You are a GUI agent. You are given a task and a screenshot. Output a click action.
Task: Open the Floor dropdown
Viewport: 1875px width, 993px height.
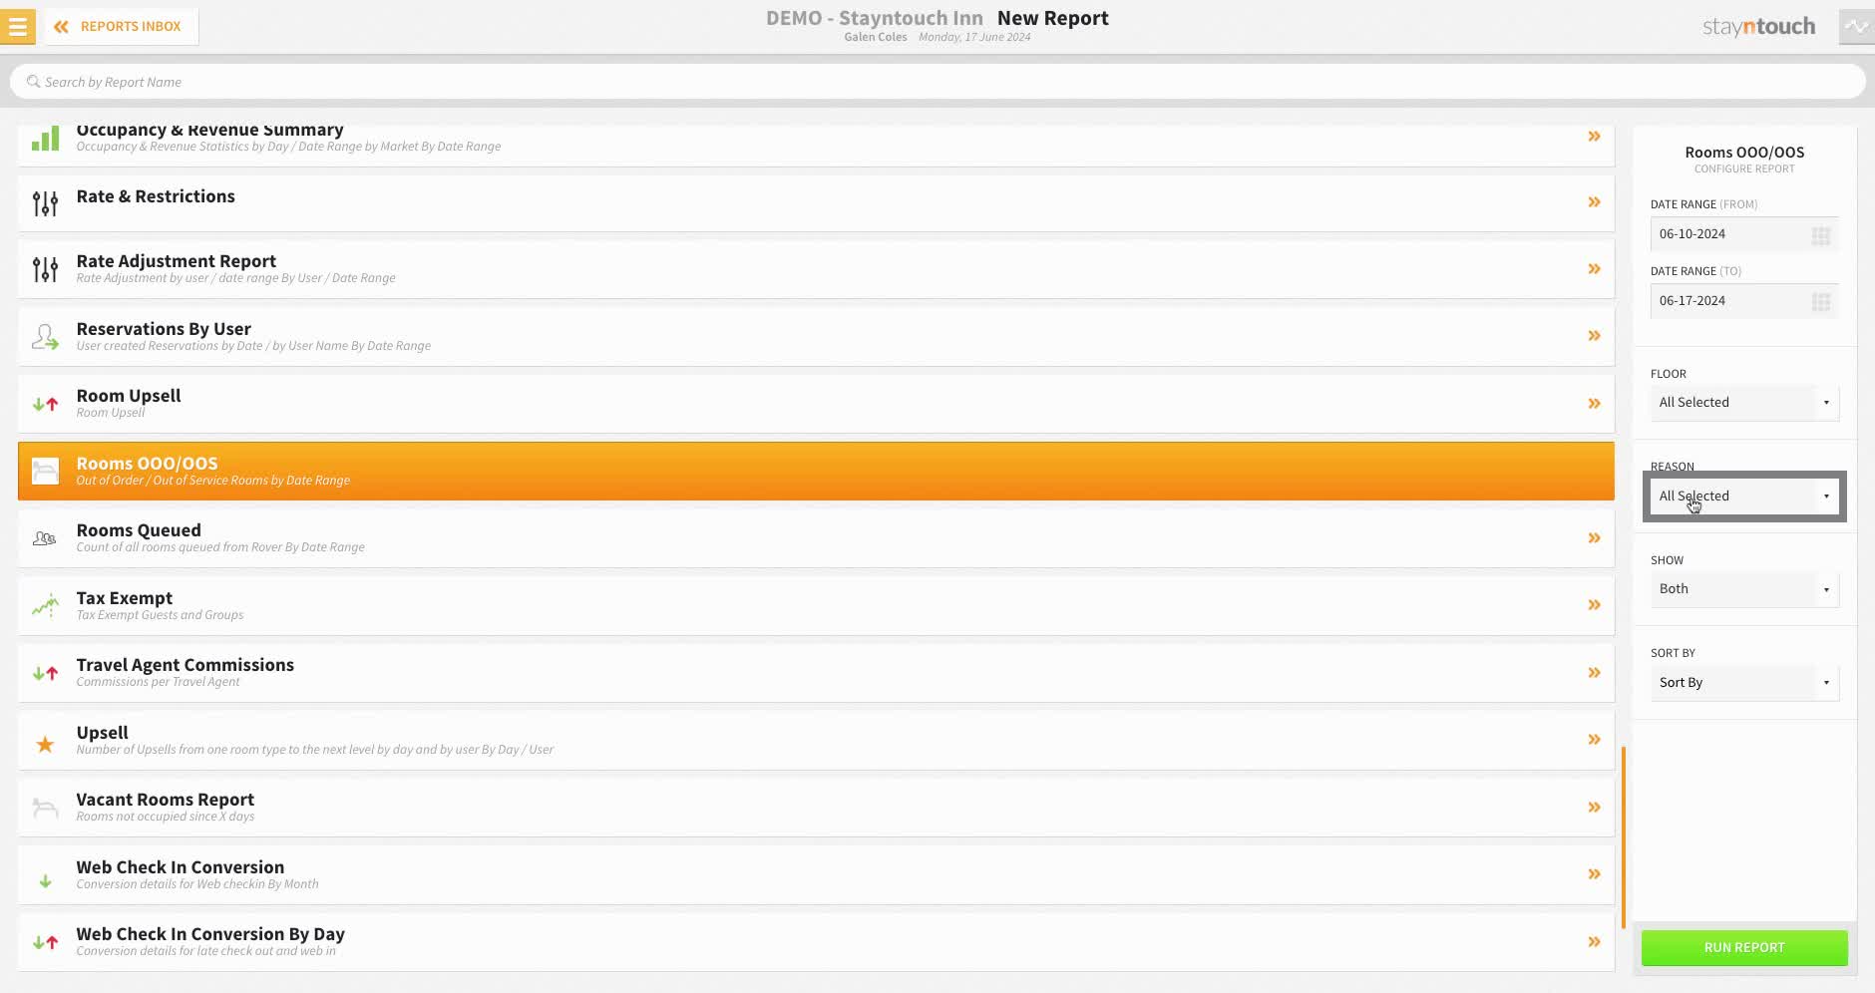click(1744, 403)
